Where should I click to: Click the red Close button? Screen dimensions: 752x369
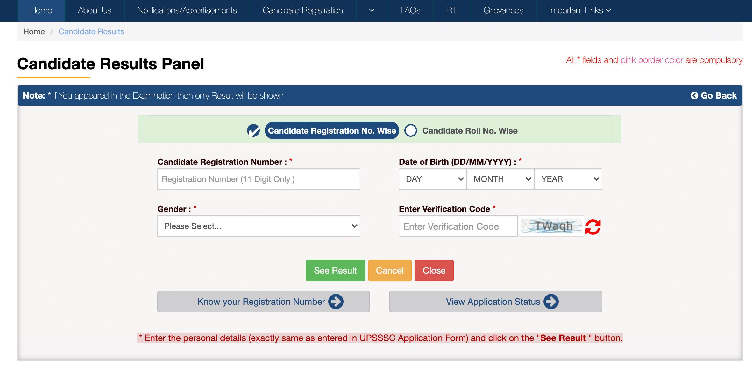pyautogui.click(x=434, y=270)
